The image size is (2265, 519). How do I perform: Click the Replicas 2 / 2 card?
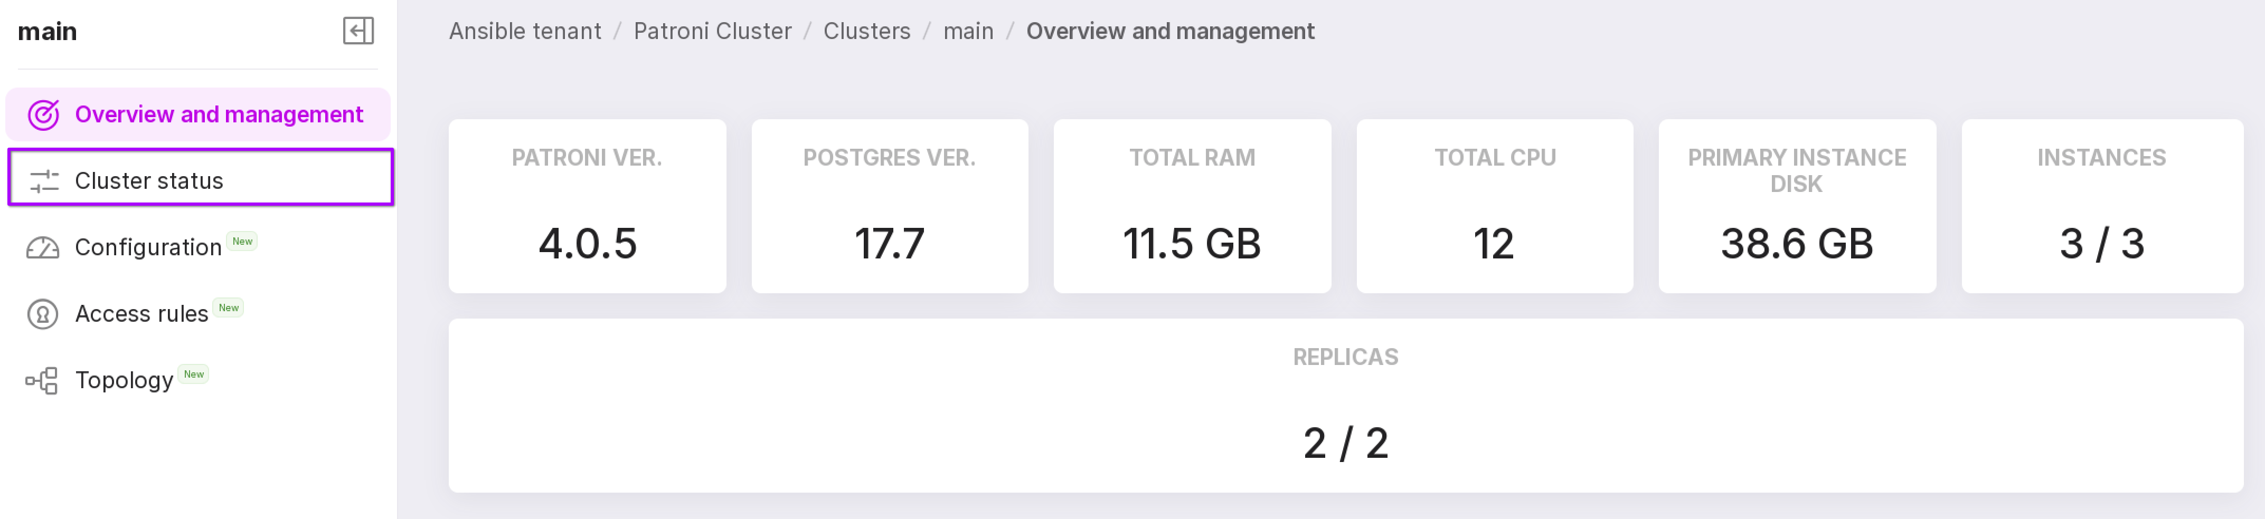[1345, 406]
